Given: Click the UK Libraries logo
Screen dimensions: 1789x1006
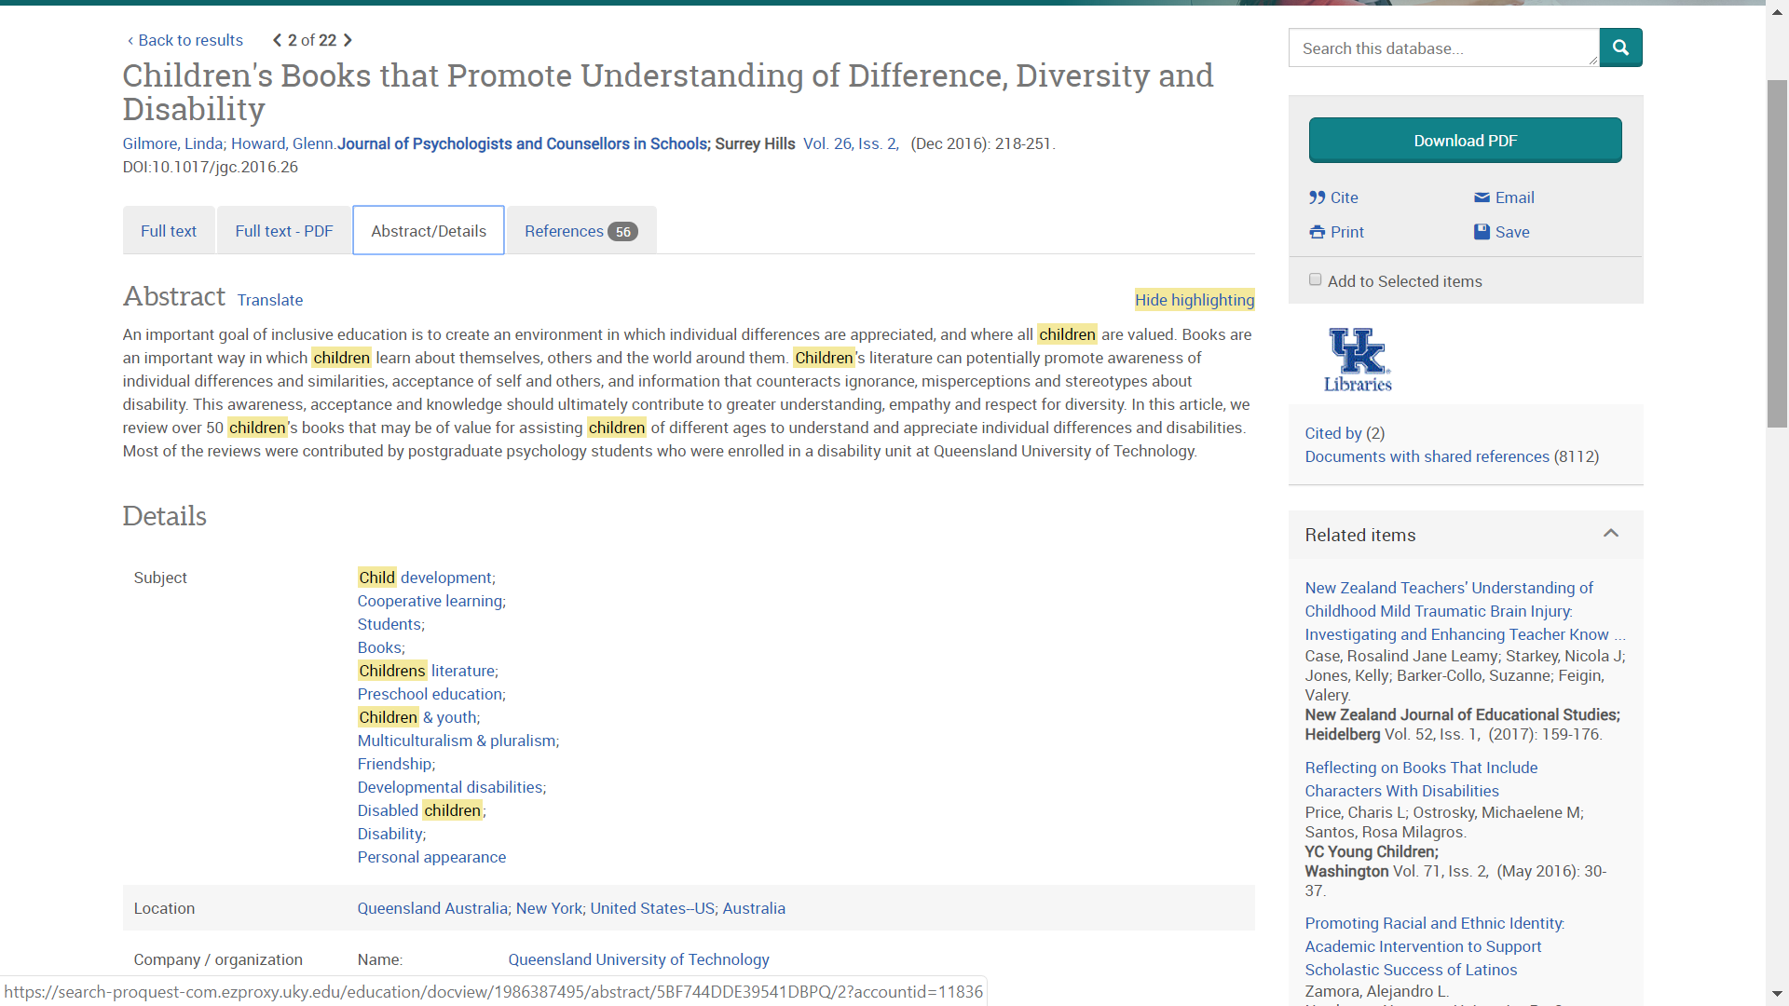Looking at the screenshot, I should (1357, 359).
